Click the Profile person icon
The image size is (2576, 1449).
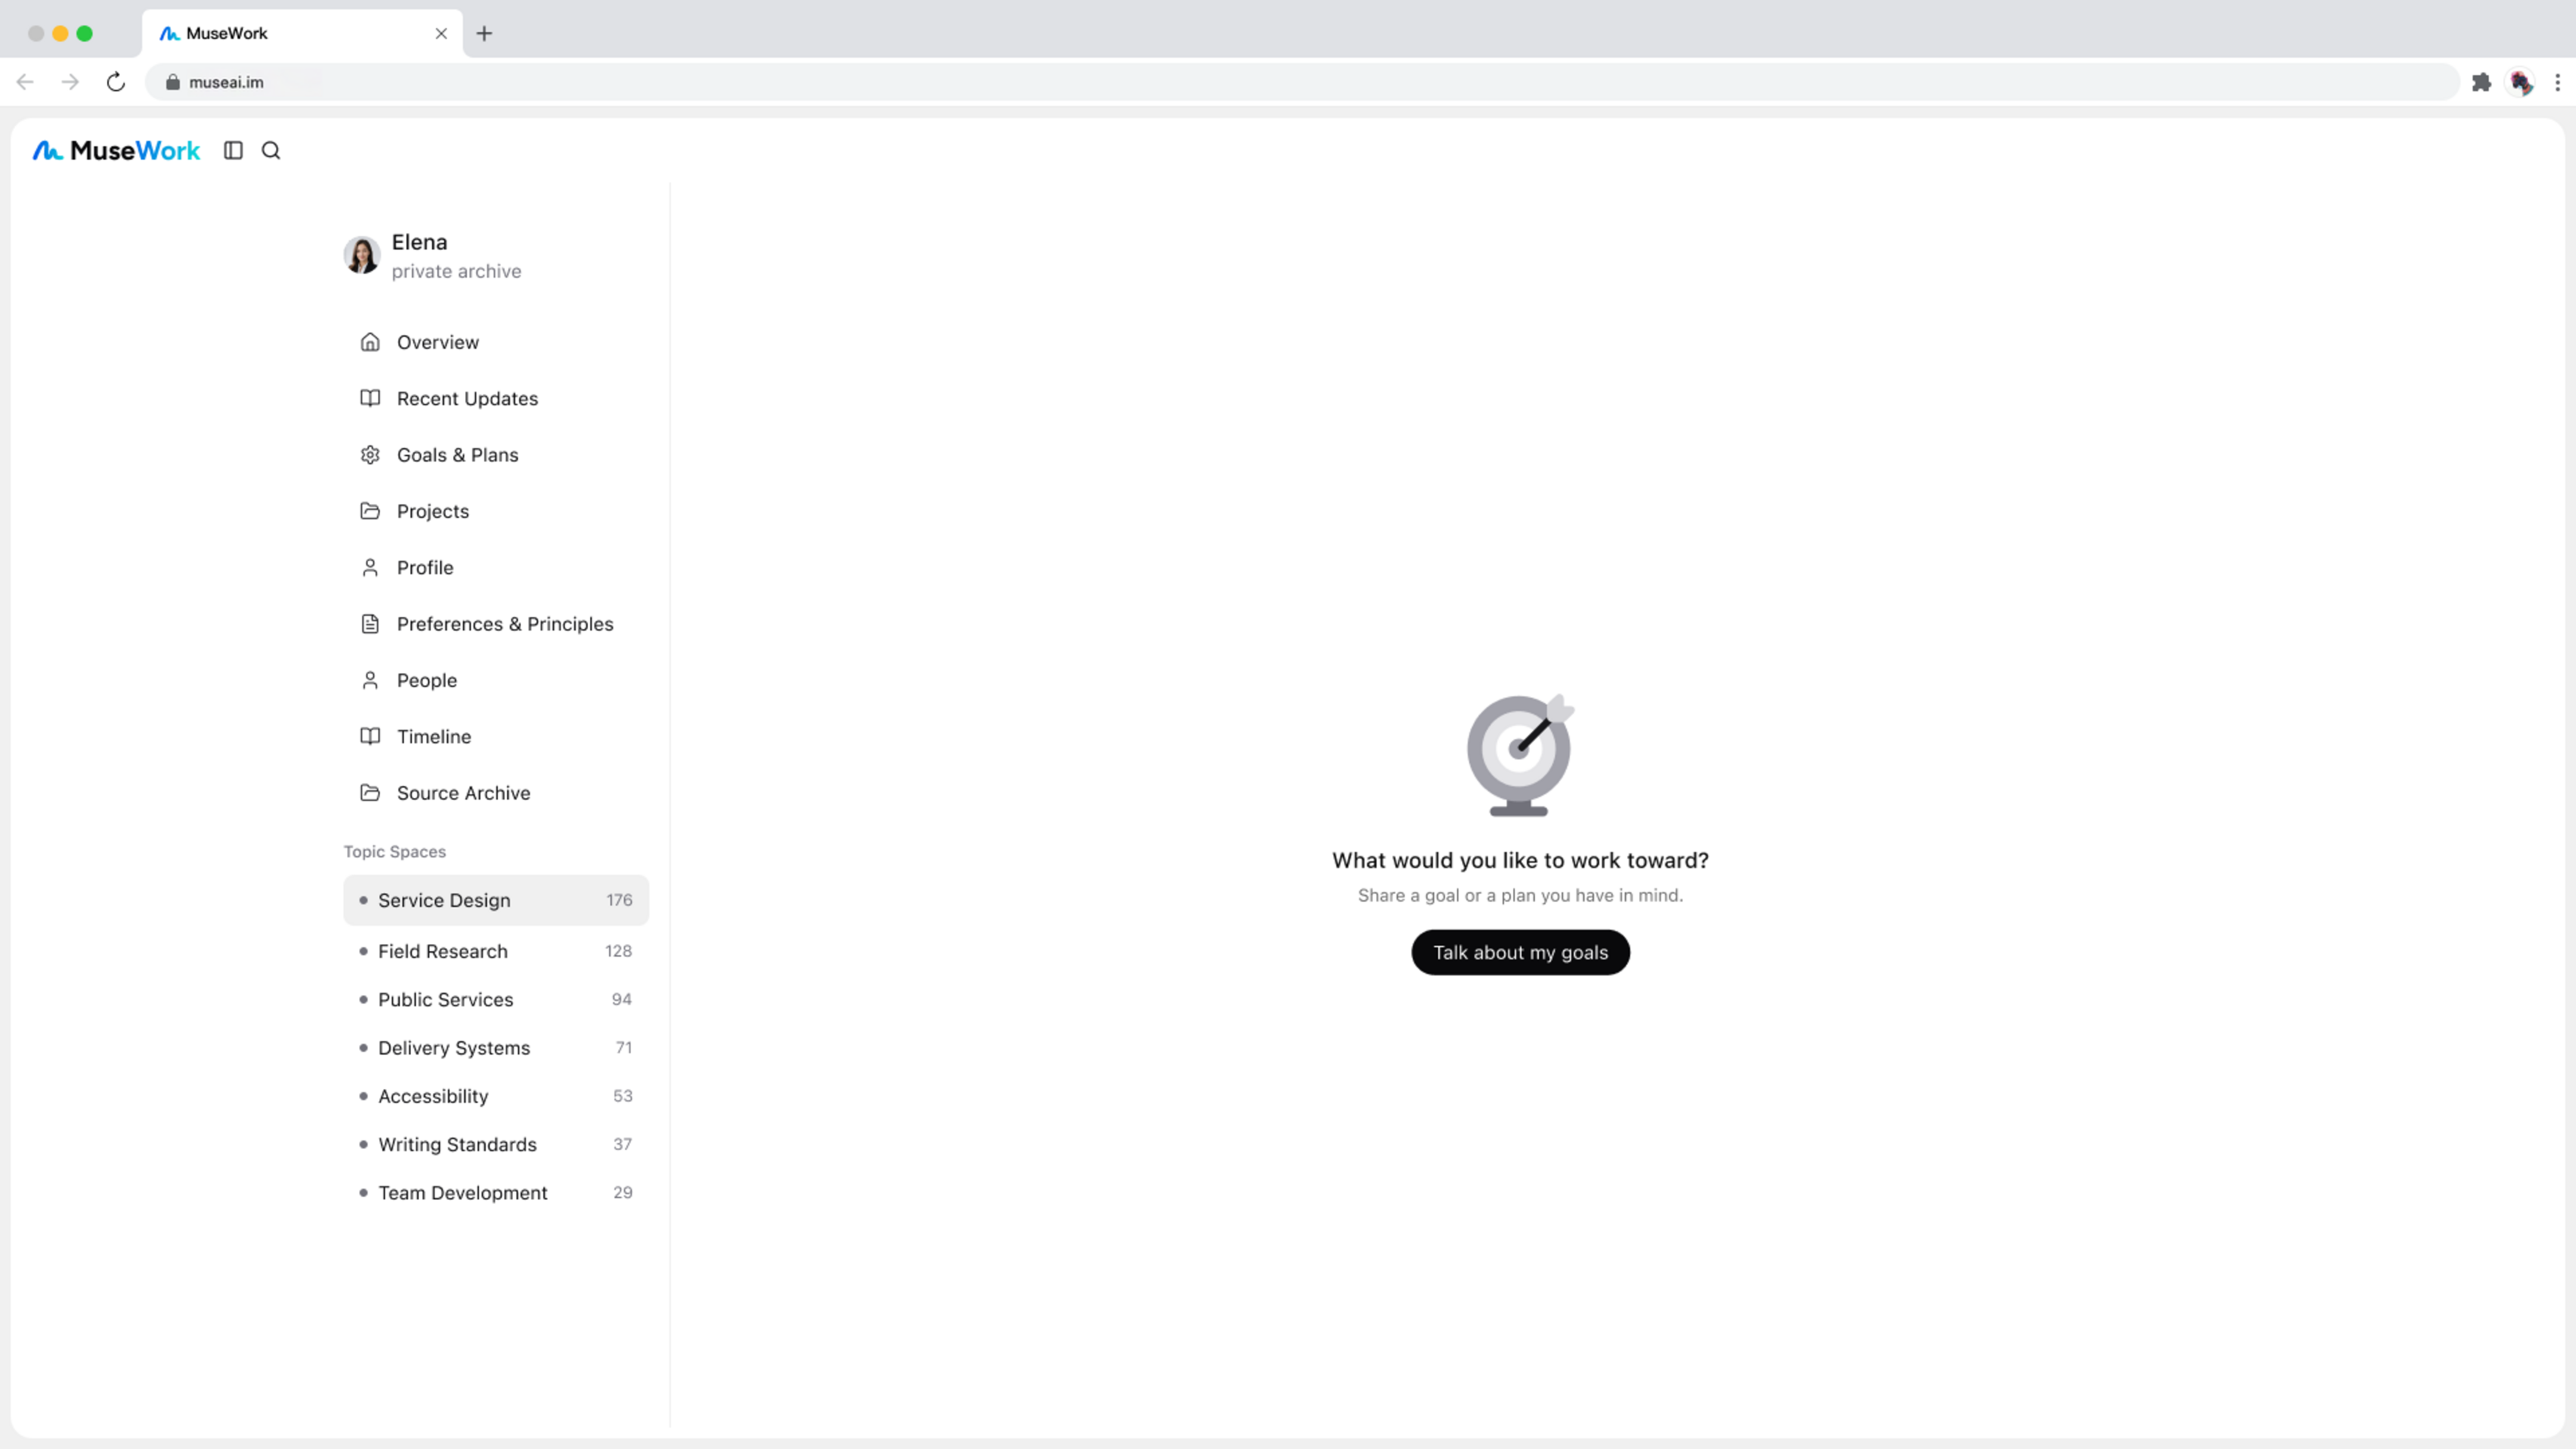tap(370, 567)
